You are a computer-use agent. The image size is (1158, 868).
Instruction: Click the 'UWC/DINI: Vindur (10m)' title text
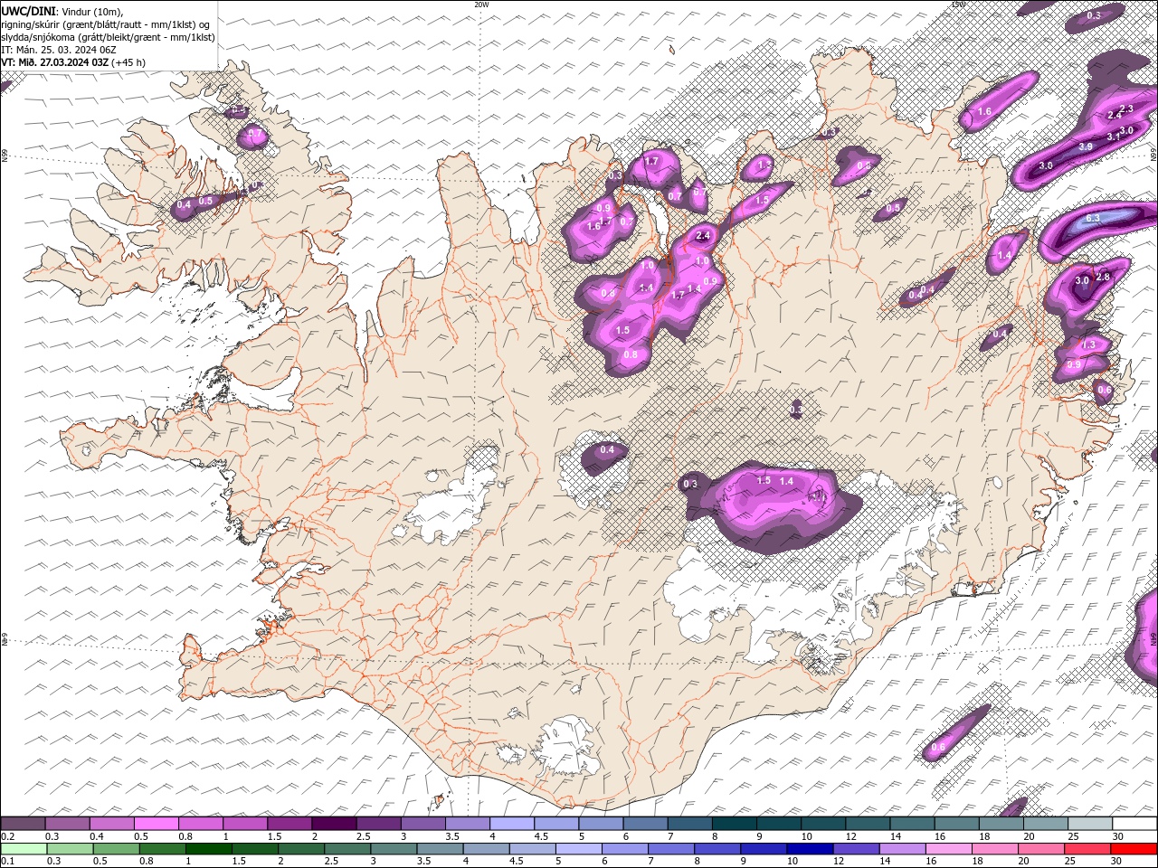[x=62, y=11]
